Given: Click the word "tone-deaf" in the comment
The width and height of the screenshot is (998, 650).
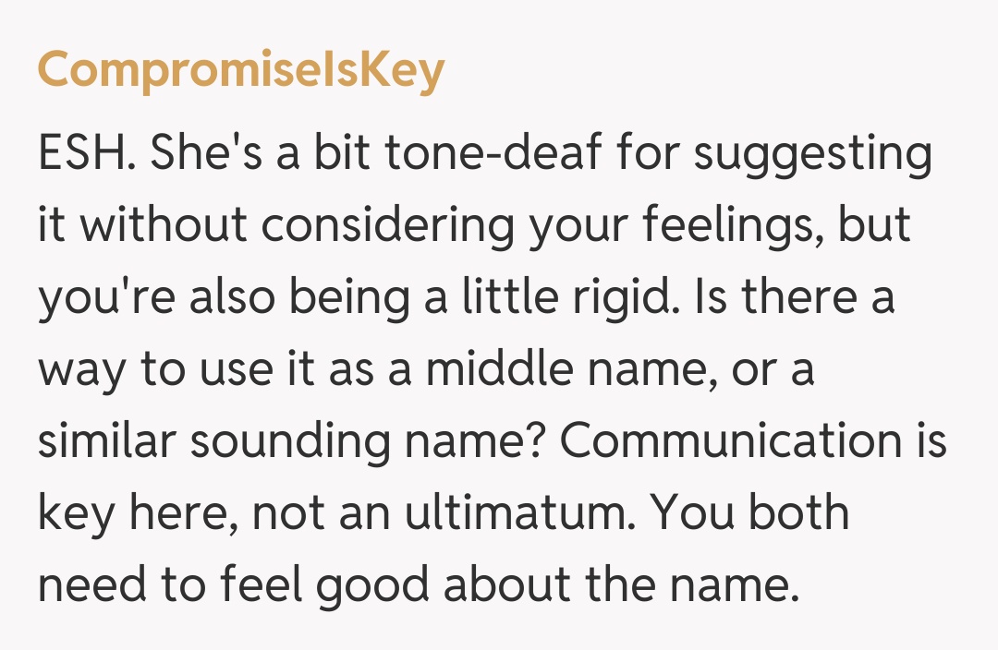Looking at the screenshot, I should (x=488, y=154).
